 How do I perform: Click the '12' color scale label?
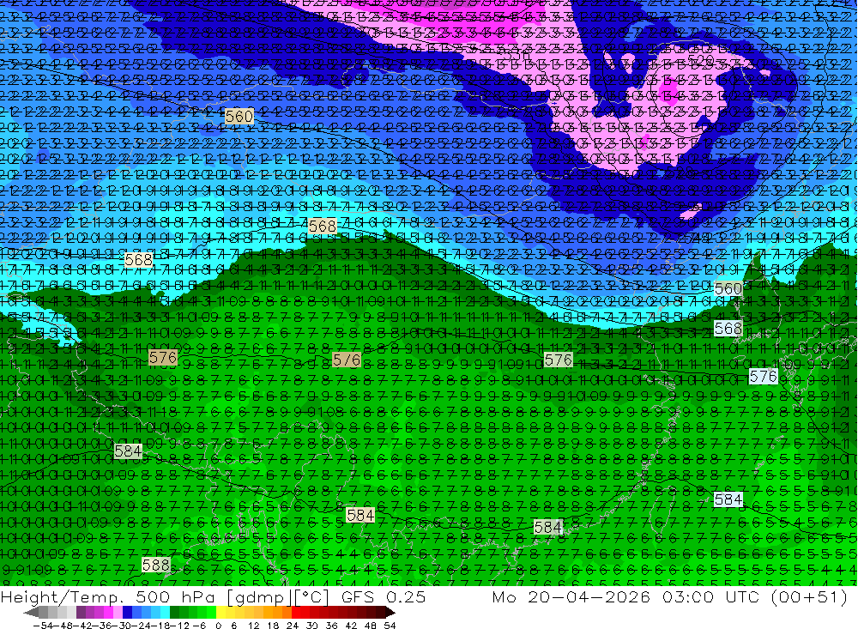[254, 626]
